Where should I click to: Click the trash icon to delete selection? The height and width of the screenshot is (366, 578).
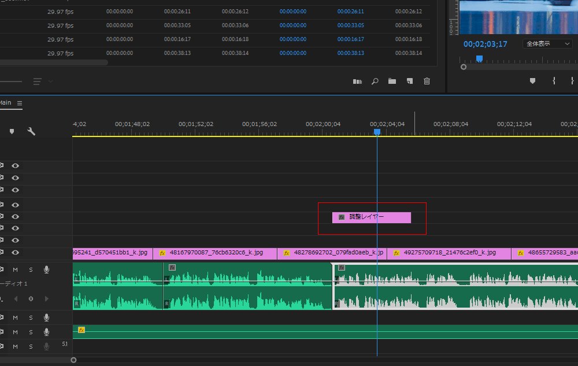(x=427, y=82)
